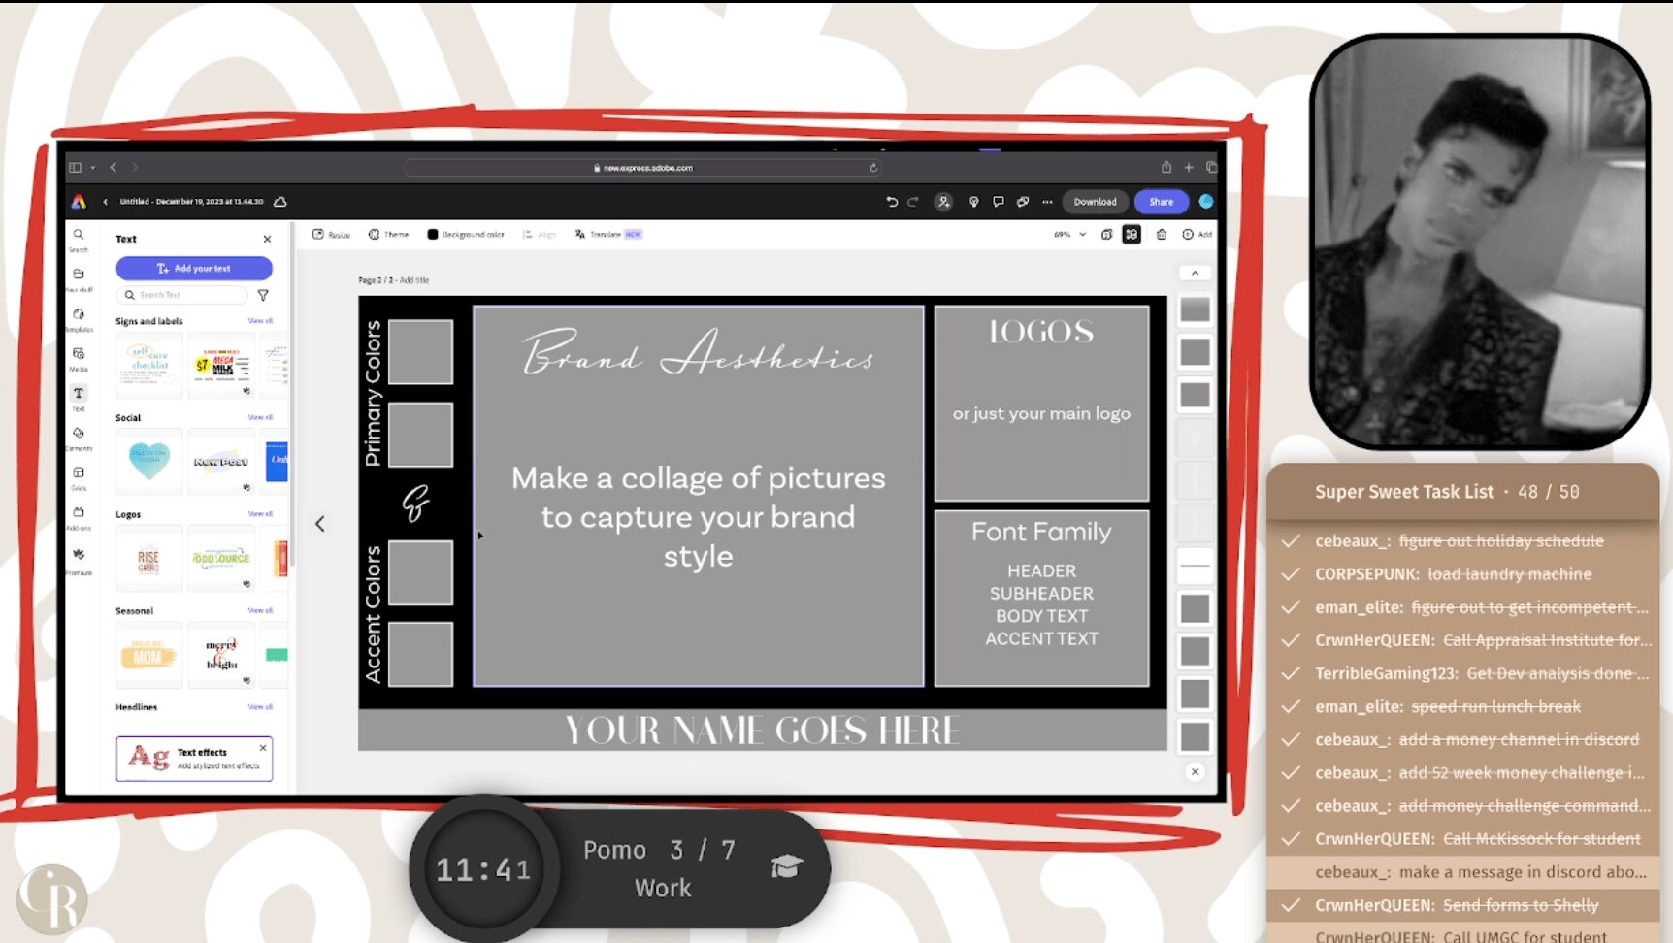Go back in browser history
This screenshot has height=943, width=1673.
[x=114, y=168]
